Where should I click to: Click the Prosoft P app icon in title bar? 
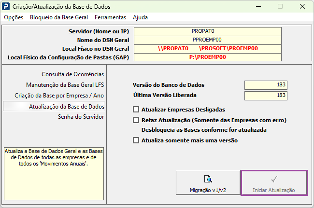(6, 6)
